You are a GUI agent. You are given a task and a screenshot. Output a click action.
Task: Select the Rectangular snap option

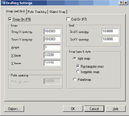click(78, 66)
